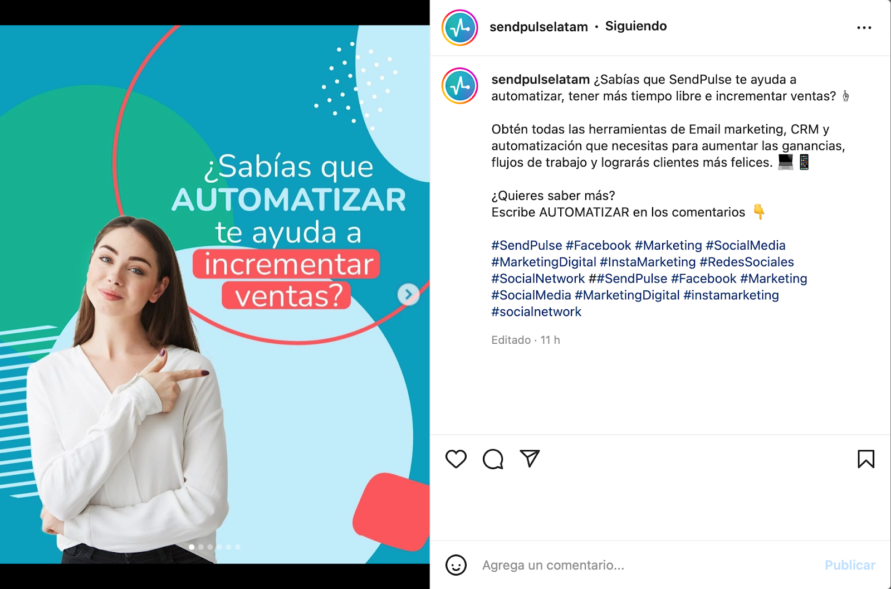
Task: Toggle the Siguiendo follow status
Action: coord(636,26)
